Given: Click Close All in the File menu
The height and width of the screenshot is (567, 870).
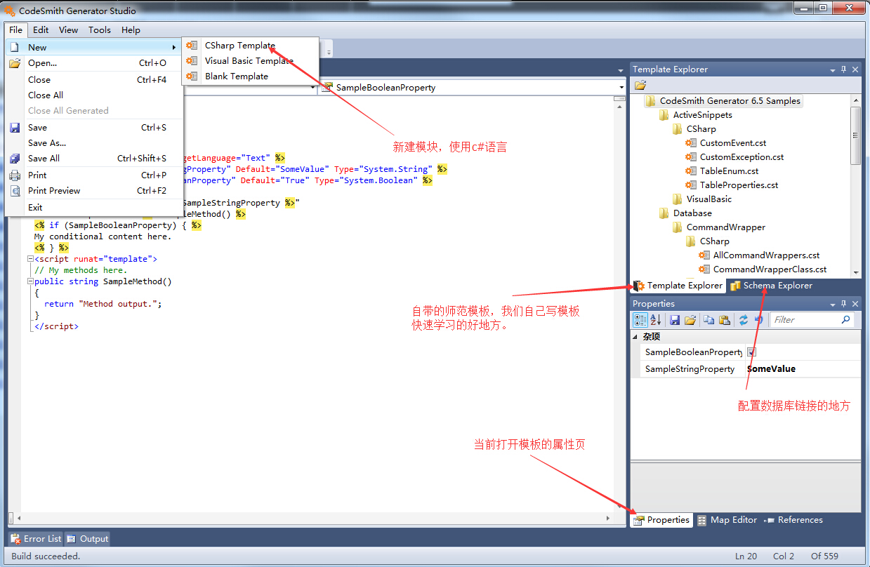Looking at the screenshot, I should click(94, 95).
